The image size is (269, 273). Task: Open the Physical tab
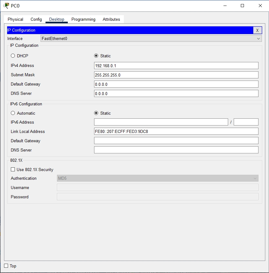tap(15, 19)
